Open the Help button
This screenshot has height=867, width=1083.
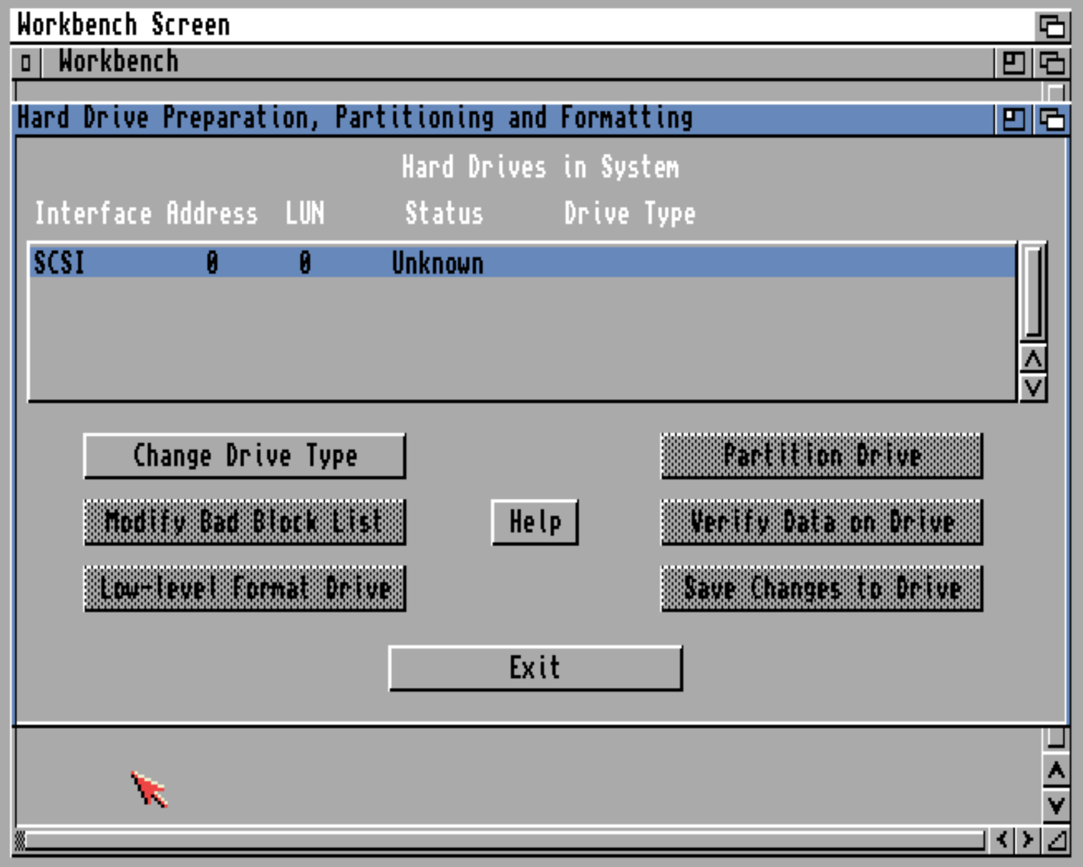pos(535,522)
